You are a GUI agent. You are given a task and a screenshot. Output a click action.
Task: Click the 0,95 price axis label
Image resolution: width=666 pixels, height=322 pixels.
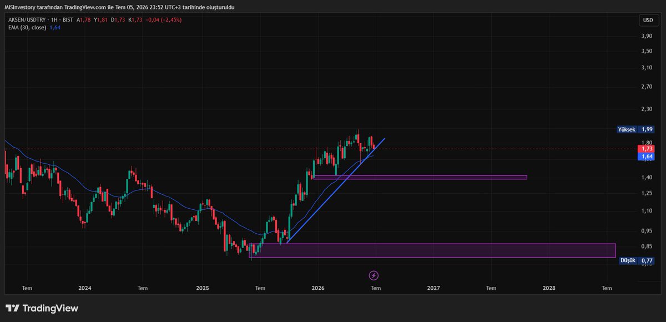pyautogui.click(x=647, y=231)
